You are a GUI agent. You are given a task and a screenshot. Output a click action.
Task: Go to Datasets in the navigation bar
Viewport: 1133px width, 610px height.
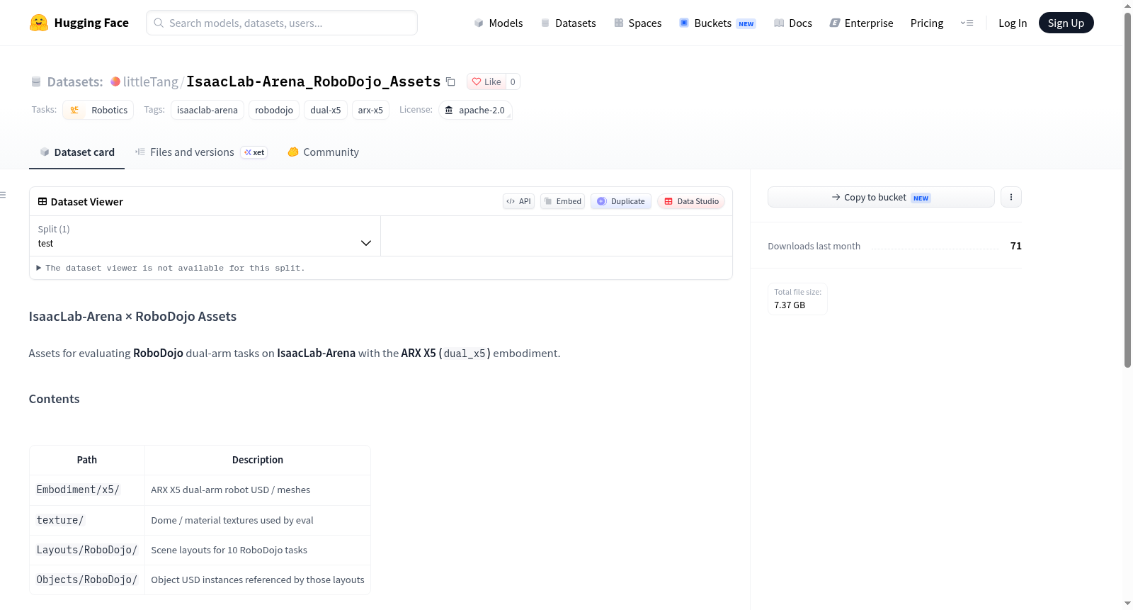pos(568,23)
